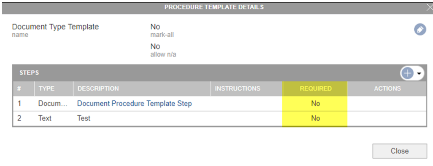Add a new step with plus icon

click(408, 73)
